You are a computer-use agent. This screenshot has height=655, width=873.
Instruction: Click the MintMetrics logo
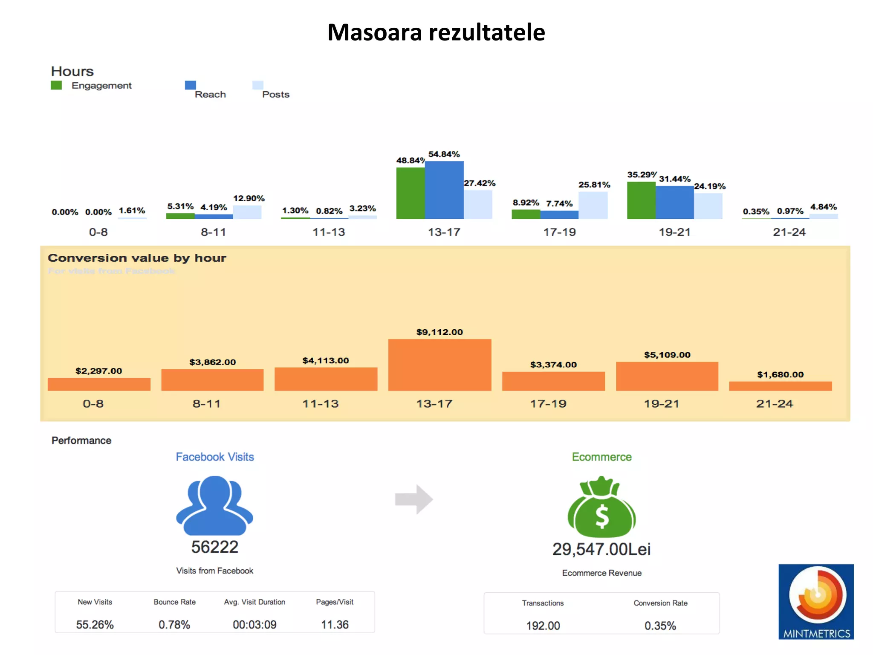pyautogui.click(x=816, y=602)
